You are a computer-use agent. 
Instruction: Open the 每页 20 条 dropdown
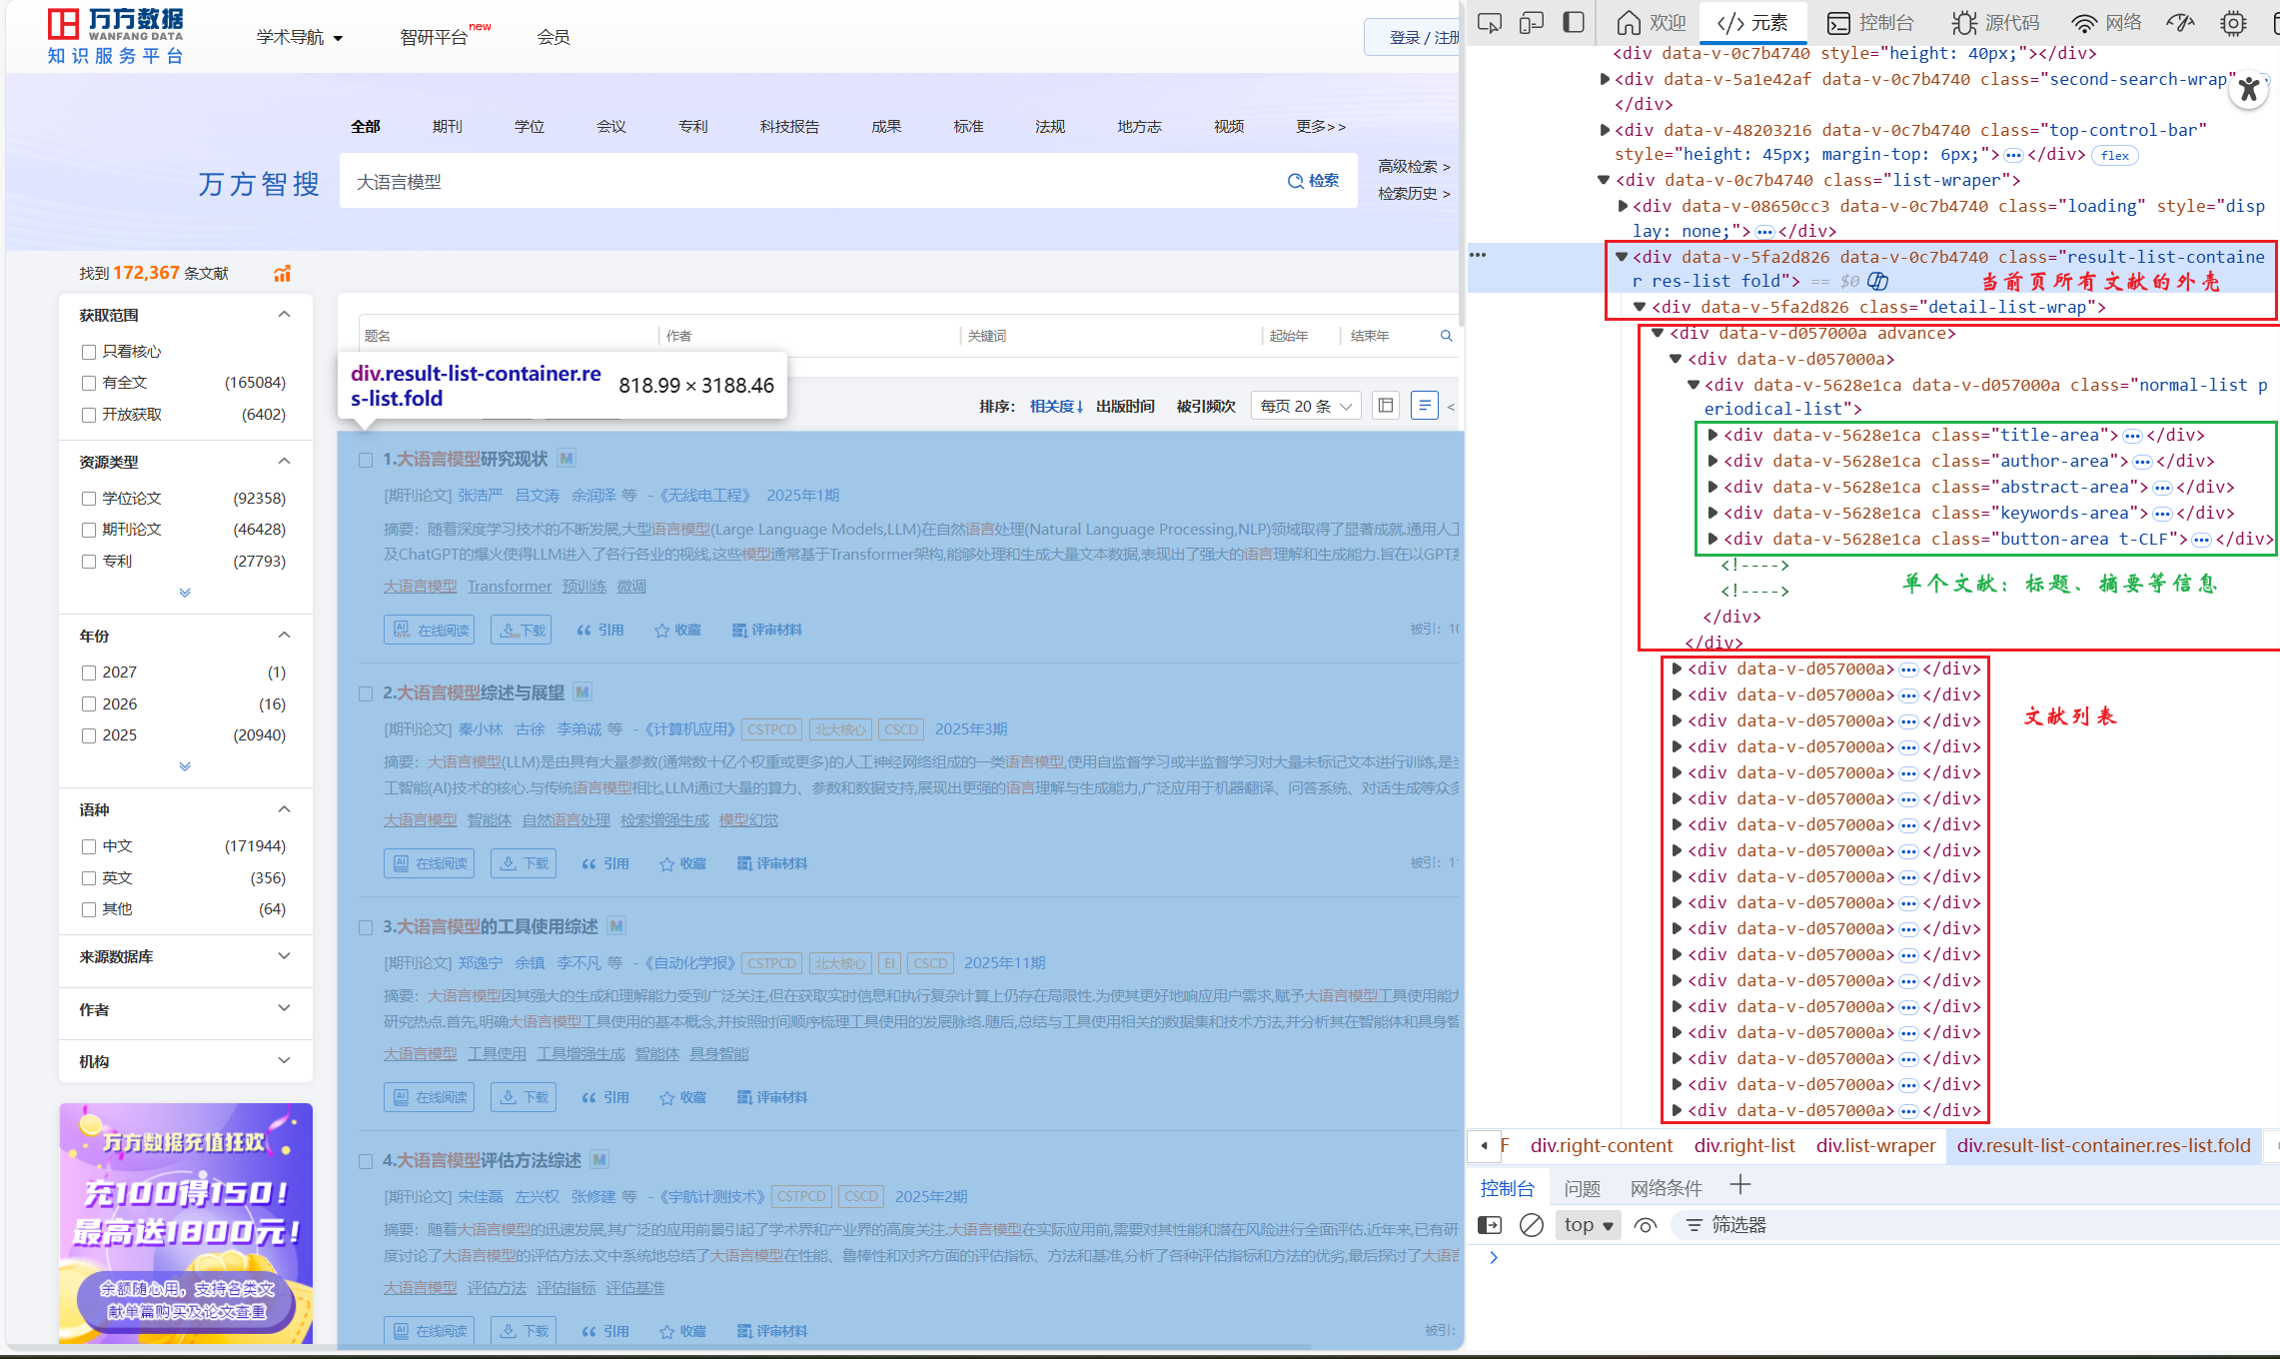point(1305,406)
